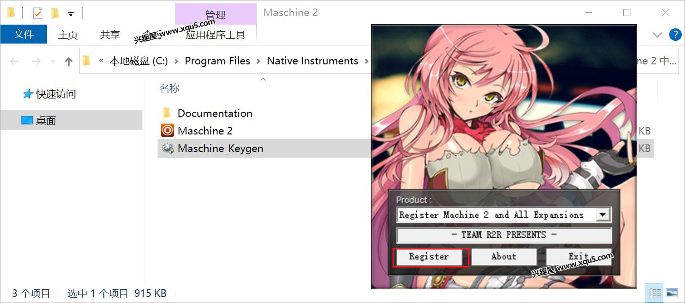
Task: Click the TEAM R2R PRESENTS field
Action: 504,235
